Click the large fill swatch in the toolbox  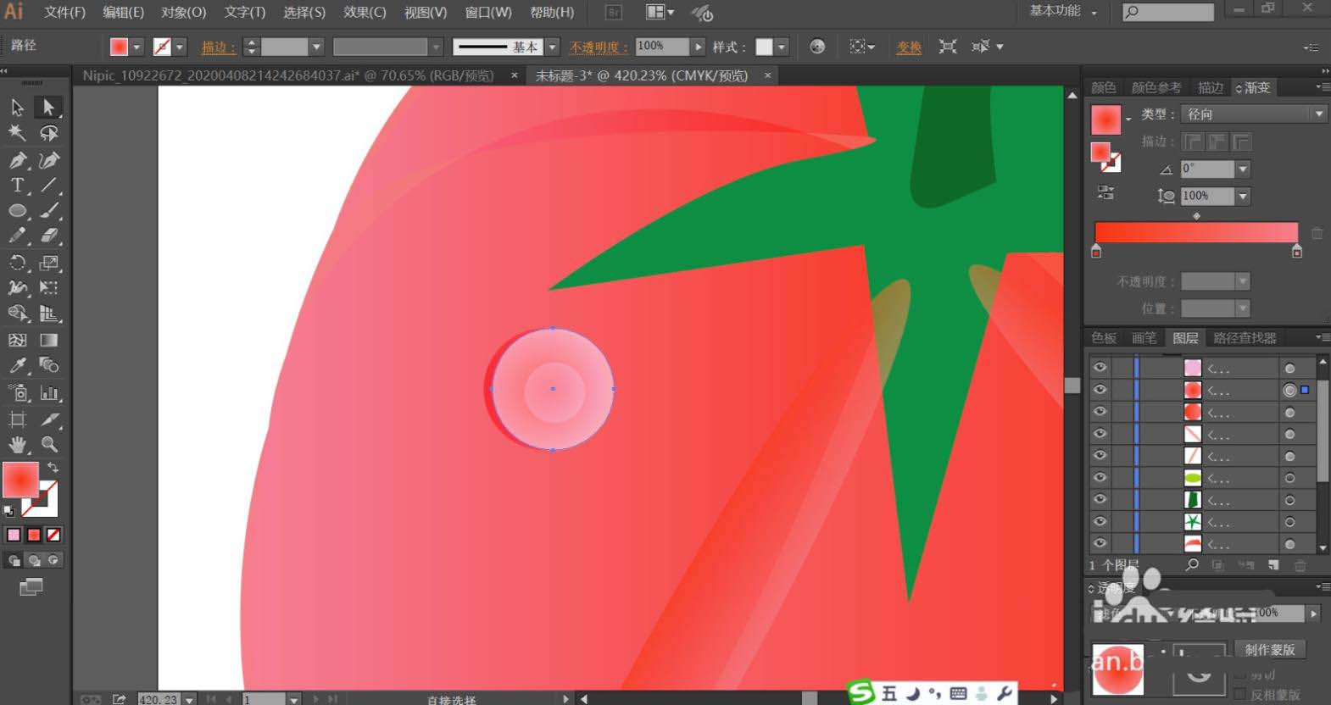click(x=20, y=480)
